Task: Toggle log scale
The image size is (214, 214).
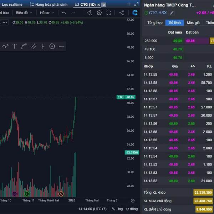Action: coord(120,209)
